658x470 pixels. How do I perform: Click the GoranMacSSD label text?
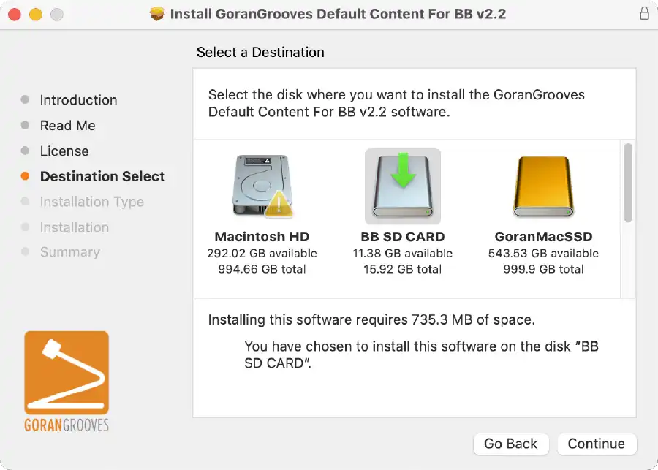point(543,237)
